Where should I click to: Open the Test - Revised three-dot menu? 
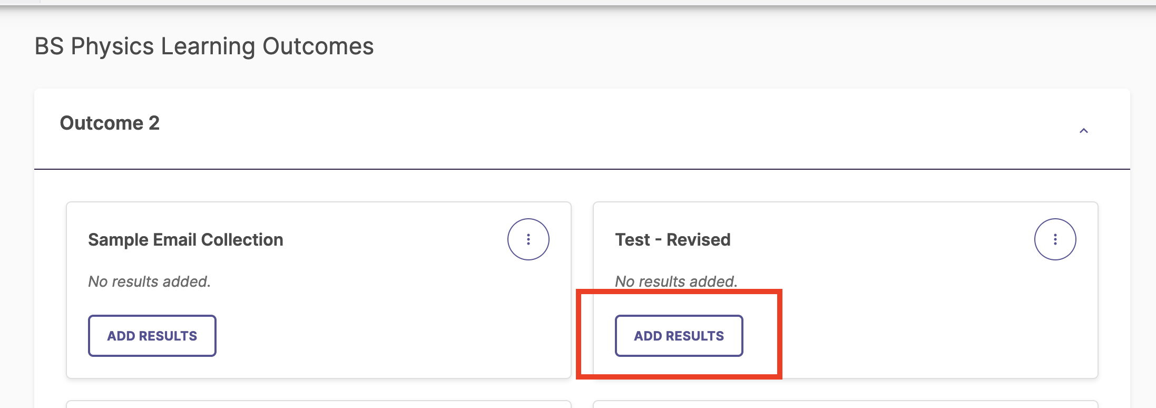click(1055, 239)
